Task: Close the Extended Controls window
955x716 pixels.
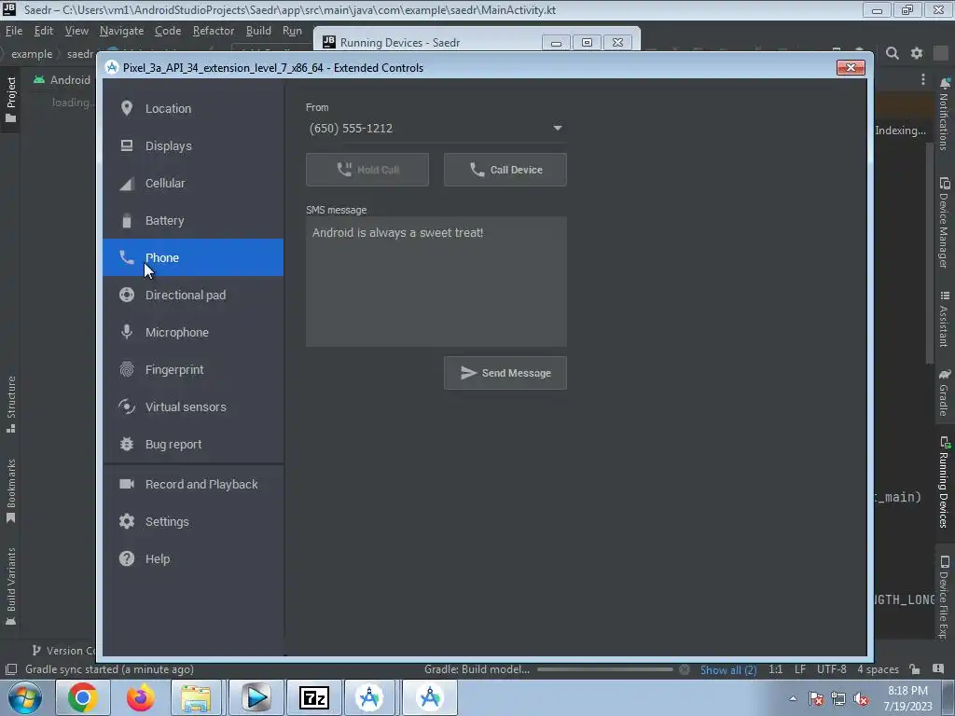Action: (851, 67)
